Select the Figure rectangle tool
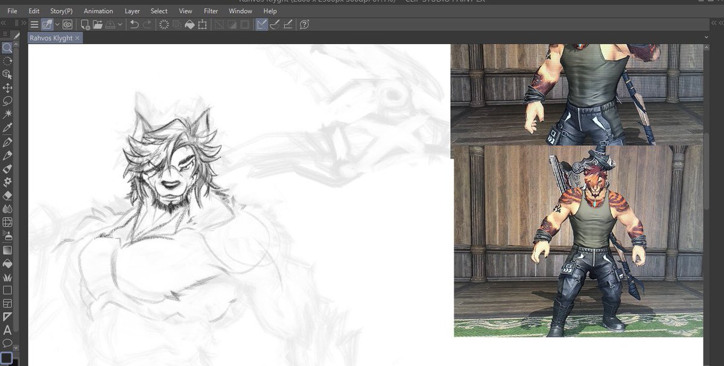 coord(7,290)
